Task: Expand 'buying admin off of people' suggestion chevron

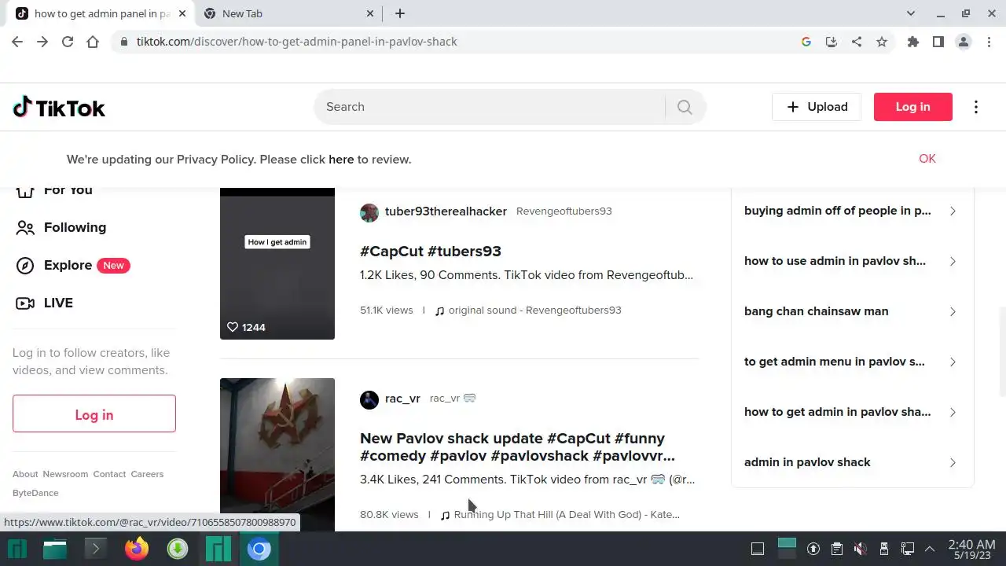Action: [953, 211]
